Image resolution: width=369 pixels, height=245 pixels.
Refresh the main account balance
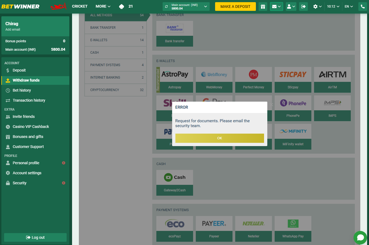166,7
